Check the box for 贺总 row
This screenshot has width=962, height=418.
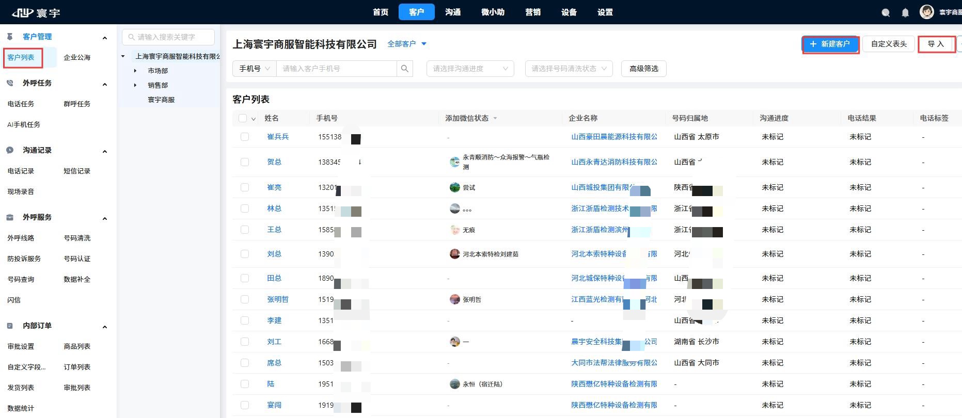coord(245,162)
